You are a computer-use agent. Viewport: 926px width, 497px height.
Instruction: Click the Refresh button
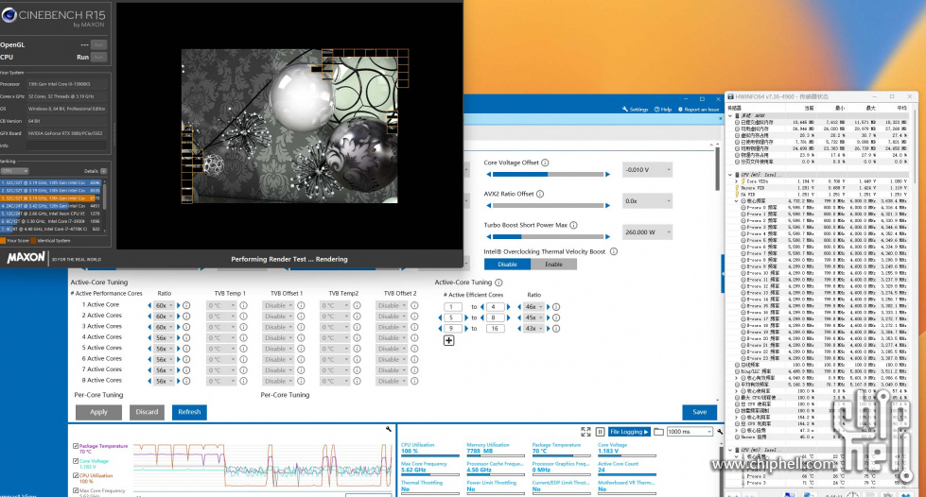(189, 412)
